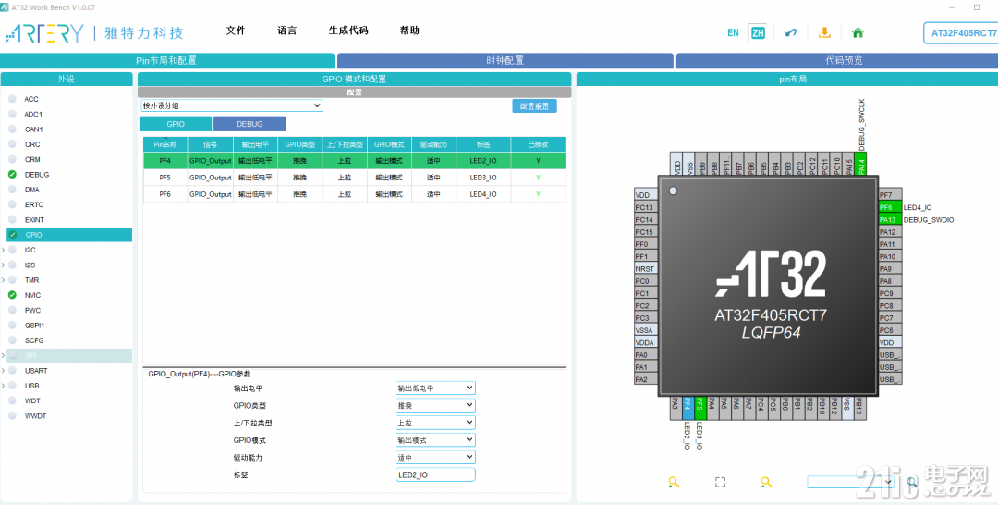Screen dimensions: 998x505
Task: Open the 帮助 menu
Action: 409,30
